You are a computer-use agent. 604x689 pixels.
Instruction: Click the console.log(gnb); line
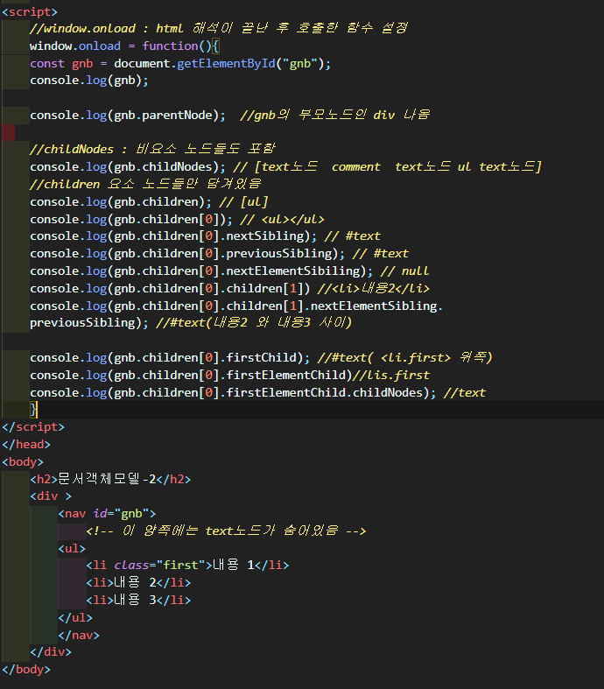click(89, 81)
